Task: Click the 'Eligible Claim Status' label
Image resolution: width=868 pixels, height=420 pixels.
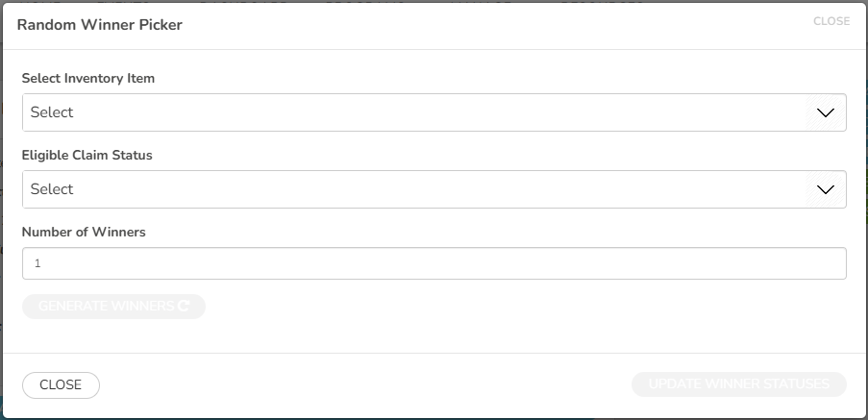Action: [87, 155]
